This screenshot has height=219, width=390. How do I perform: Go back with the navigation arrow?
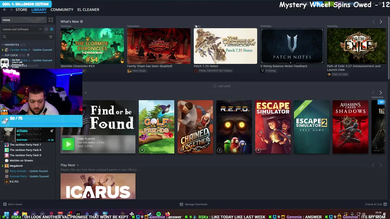pos(5,10)
